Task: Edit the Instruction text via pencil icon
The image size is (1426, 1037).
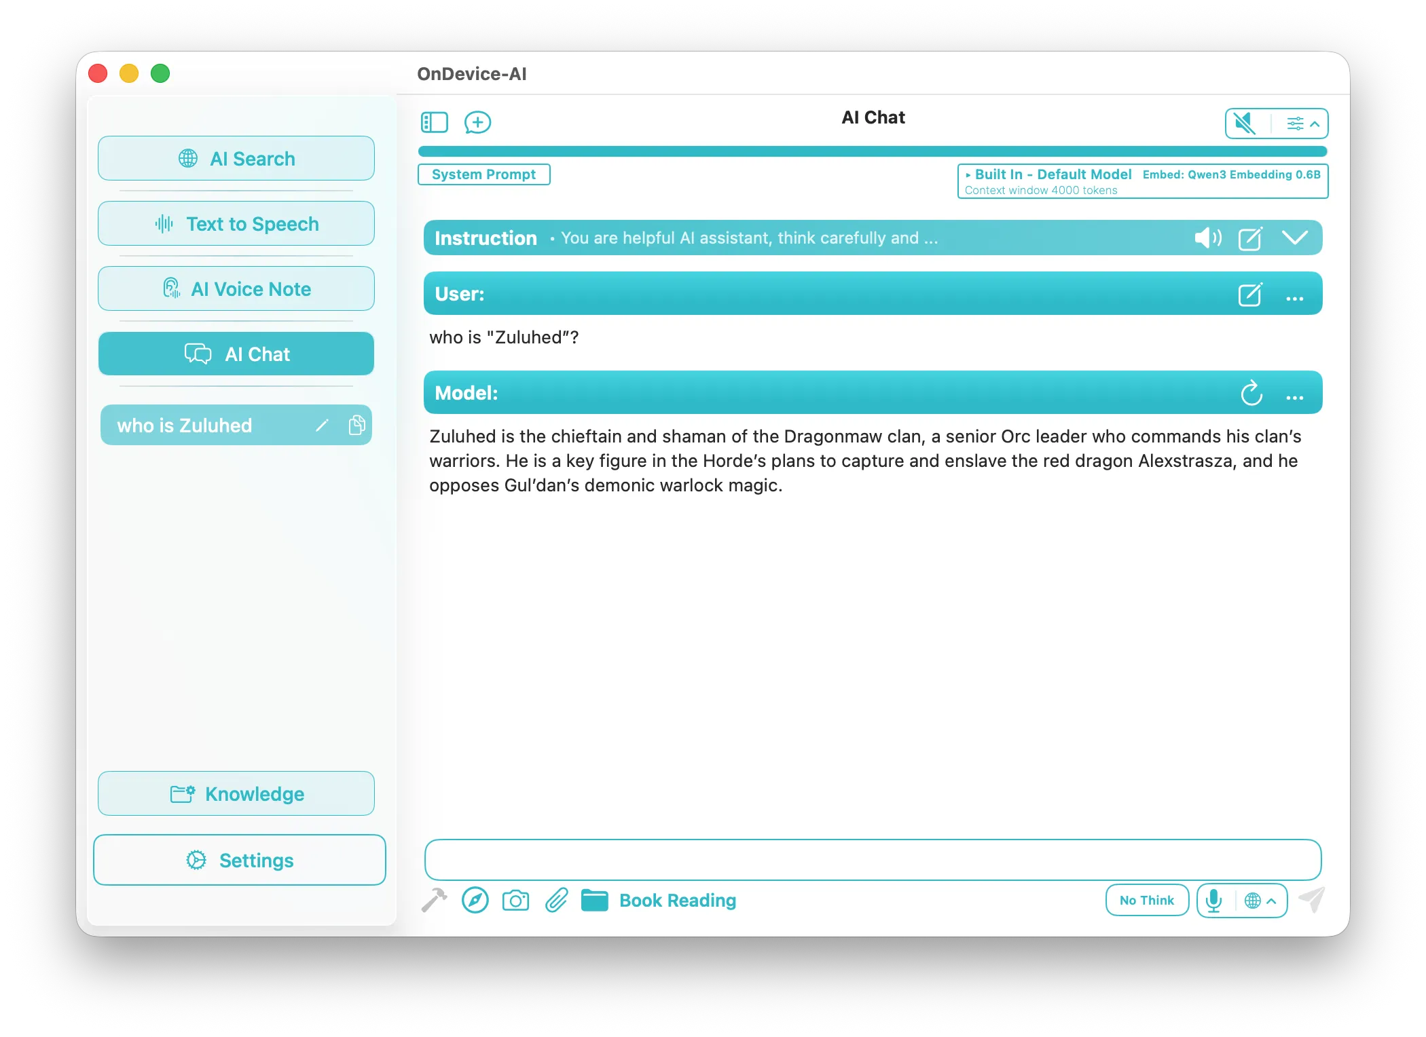Action: (x=1250, y=238)
